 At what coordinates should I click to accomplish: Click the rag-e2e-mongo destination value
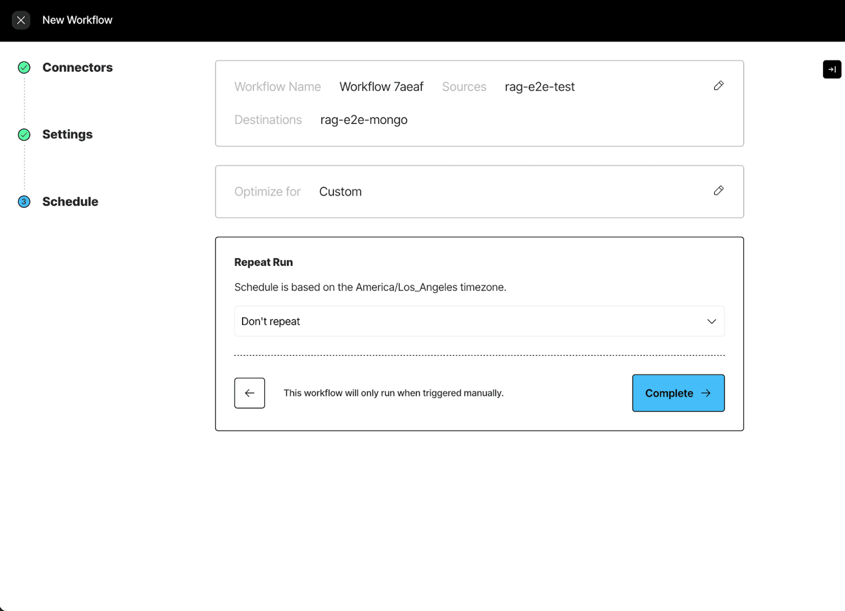(x=363, y=120)
